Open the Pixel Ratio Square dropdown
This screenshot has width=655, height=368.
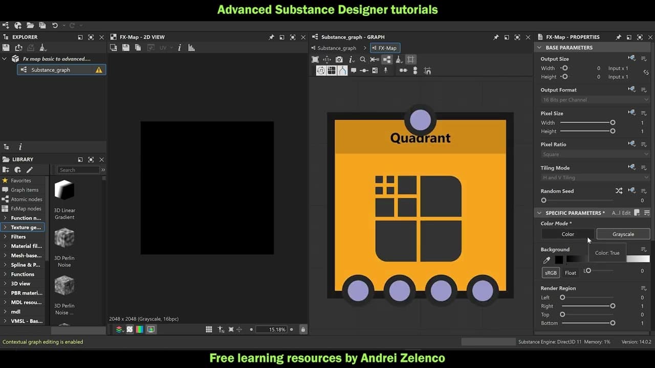pyautogui.click(x=595, y=154)
